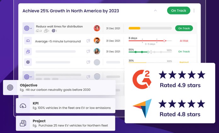Click the 'Project' card title
The width and height of the screenshot is (219, 133).
coord(39,121)
